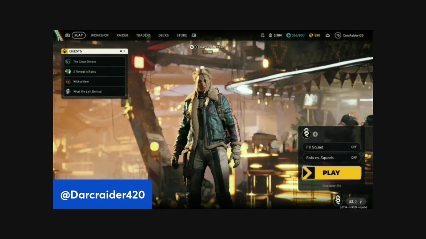Image resolution: width=426 pixels, height=239 pixels.
Task: Click the platform icon beside character nameplate
Action: 197,47
